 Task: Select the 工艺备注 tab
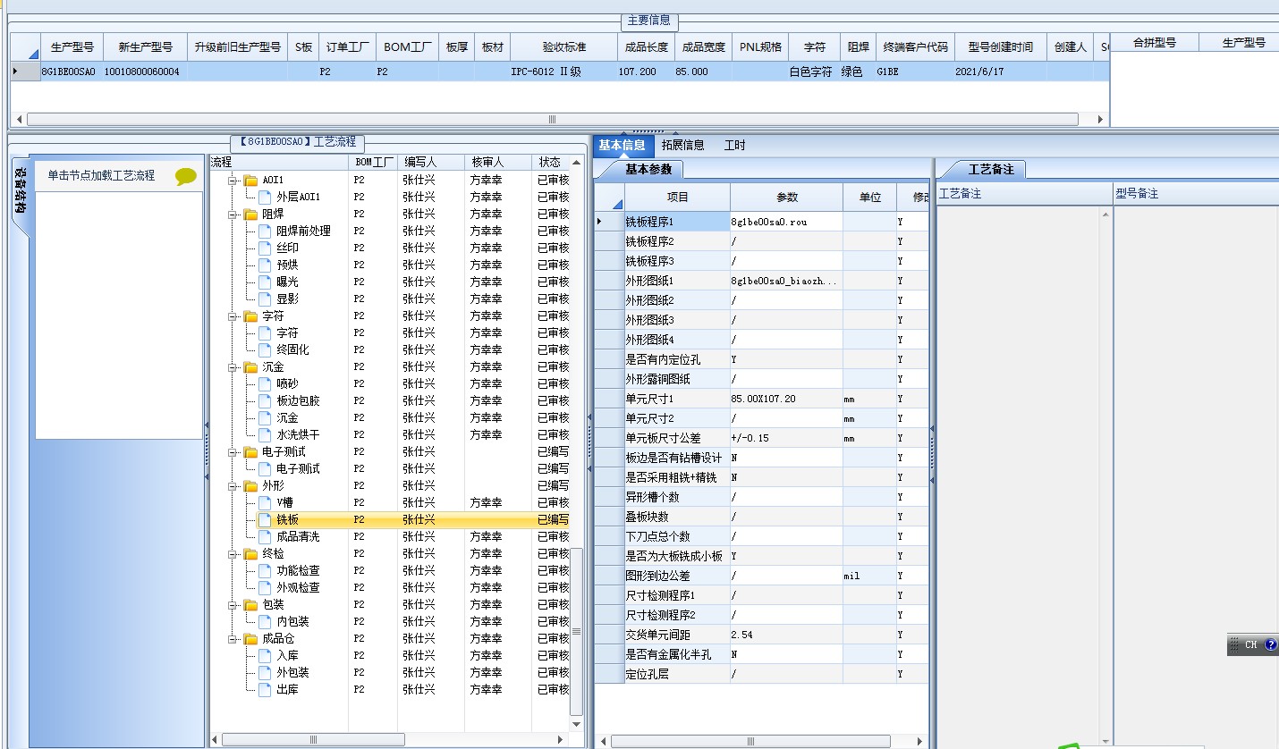click(x=991, y=169)
